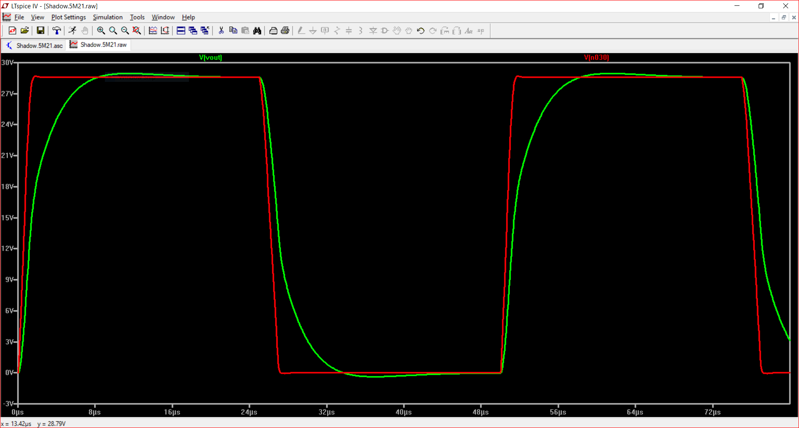This screenshot has height=428, width=799.
Task: Click the Print icon
Action: click(285, 30)
